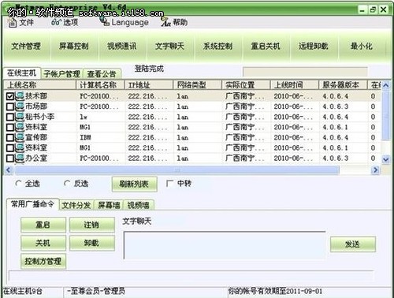
Task: Open the 视频墙 tab
Action: (138, 205)
